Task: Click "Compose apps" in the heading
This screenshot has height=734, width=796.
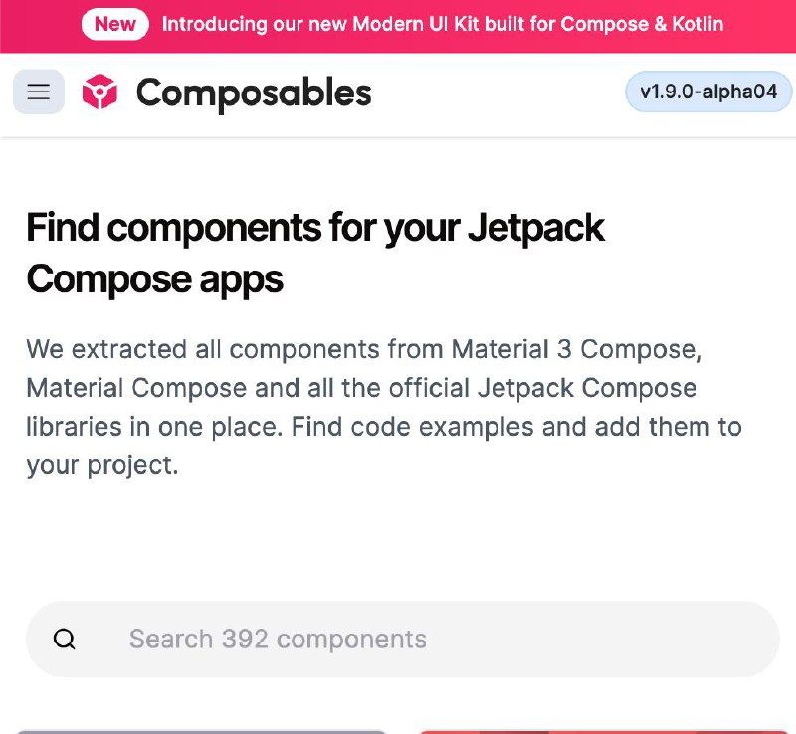Action: click(x=154, y=278)
